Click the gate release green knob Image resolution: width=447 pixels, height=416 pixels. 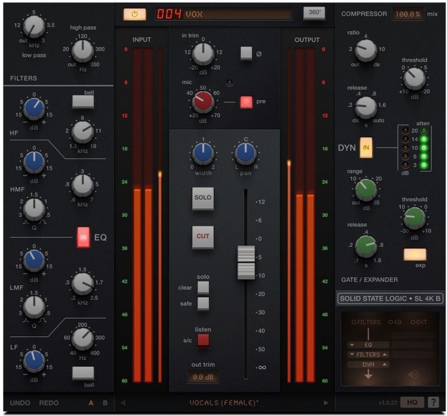click(366, 246)
